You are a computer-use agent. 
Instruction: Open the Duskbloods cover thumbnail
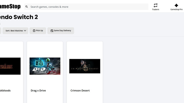point(10,66)
